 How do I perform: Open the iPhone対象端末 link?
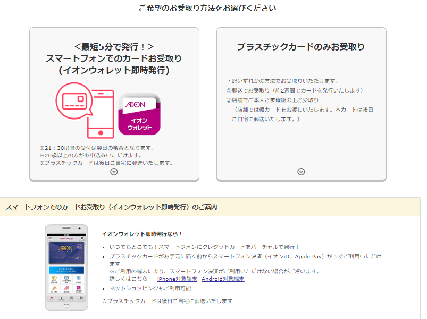177,279
